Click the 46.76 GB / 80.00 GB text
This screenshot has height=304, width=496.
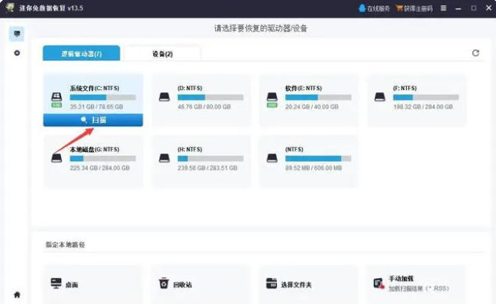click(204, 107)
